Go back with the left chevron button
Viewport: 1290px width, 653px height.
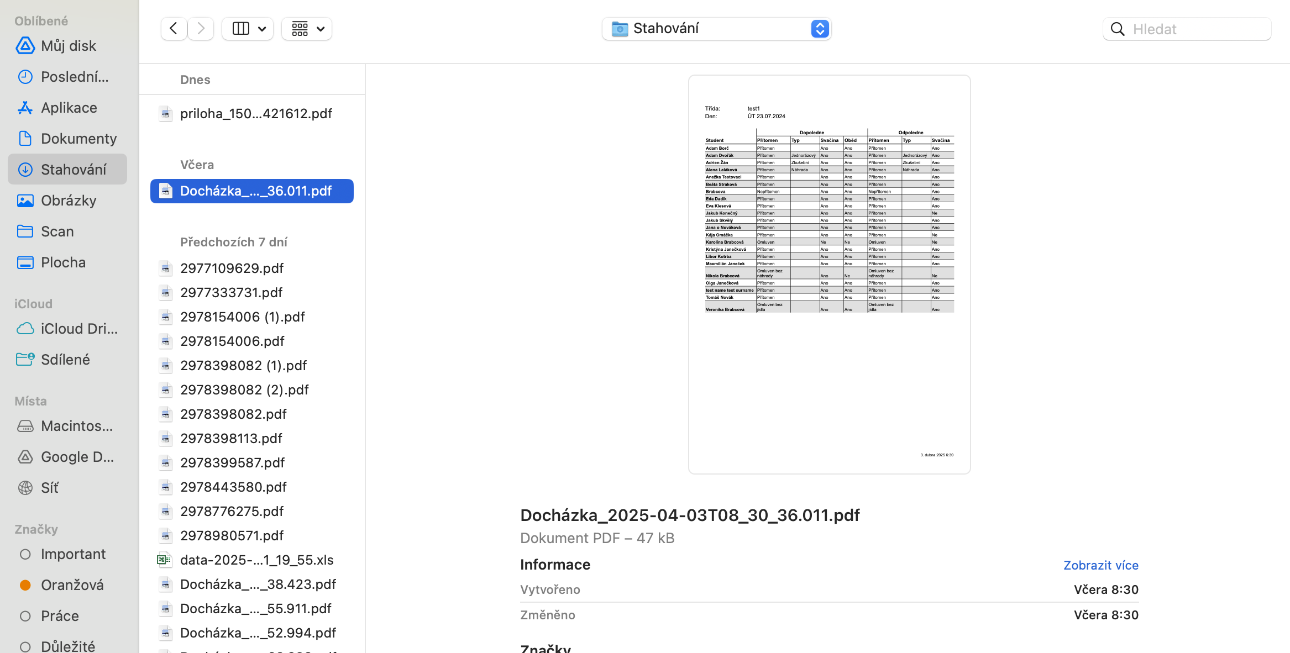174,29
